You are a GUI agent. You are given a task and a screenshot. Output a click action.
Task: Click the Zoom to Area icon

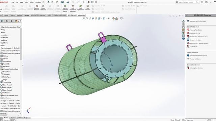click(x=87, y=18)
